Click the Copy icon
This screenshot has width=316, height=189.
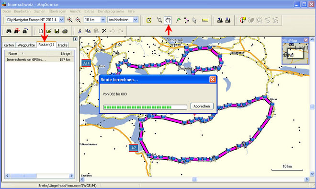click(88, 31)
